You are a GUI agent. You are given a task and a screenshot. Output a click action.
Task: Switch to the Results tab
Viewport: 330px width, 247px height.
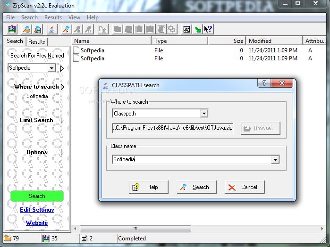(37, 41)
